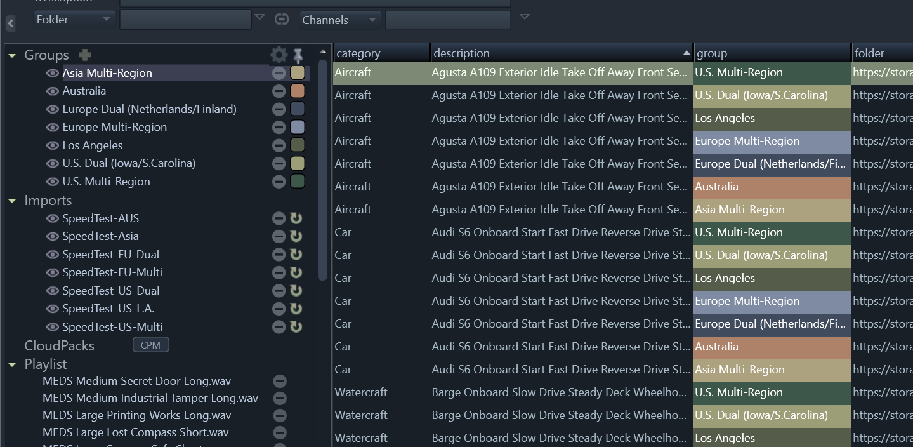Remove Europe Dual group minus icon
This screenshot has height=447, width=913.
click(x=279, y=109)
